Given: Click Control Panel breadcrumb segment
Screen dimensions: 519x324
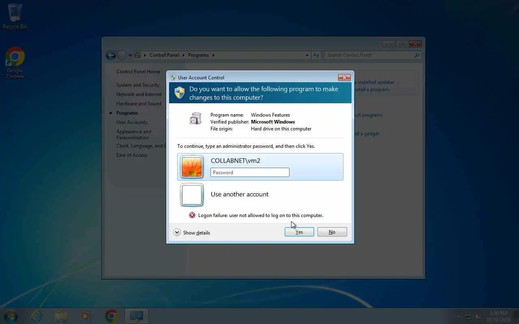Looking at the screenshot, I should tap(164, 55).
